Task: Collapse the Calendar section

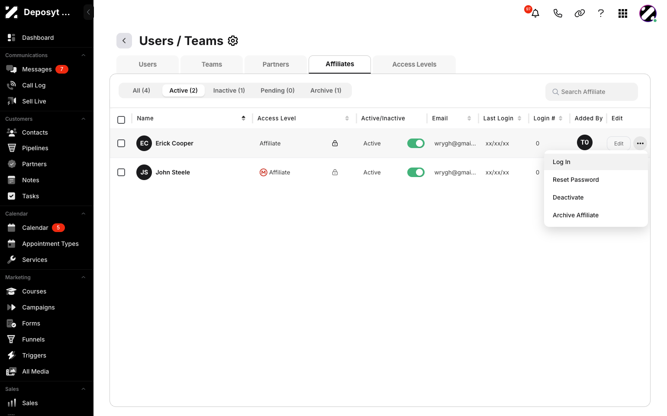Action: tap(84, 214)
